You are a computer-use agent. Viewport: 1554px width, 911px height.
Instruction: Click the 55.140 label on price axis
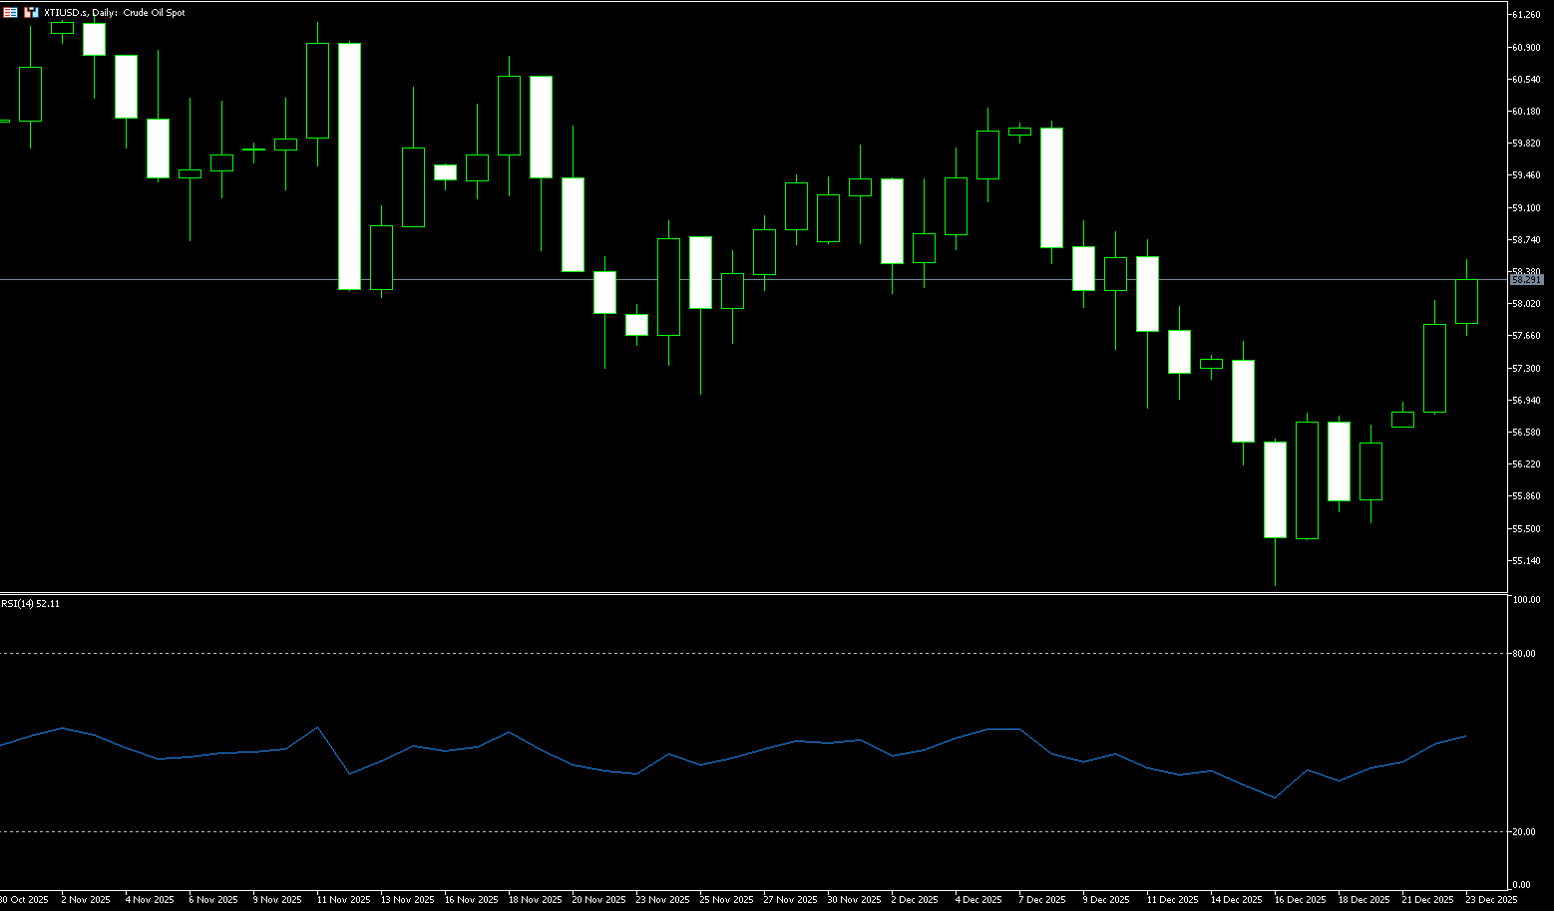click(1526, 561)
